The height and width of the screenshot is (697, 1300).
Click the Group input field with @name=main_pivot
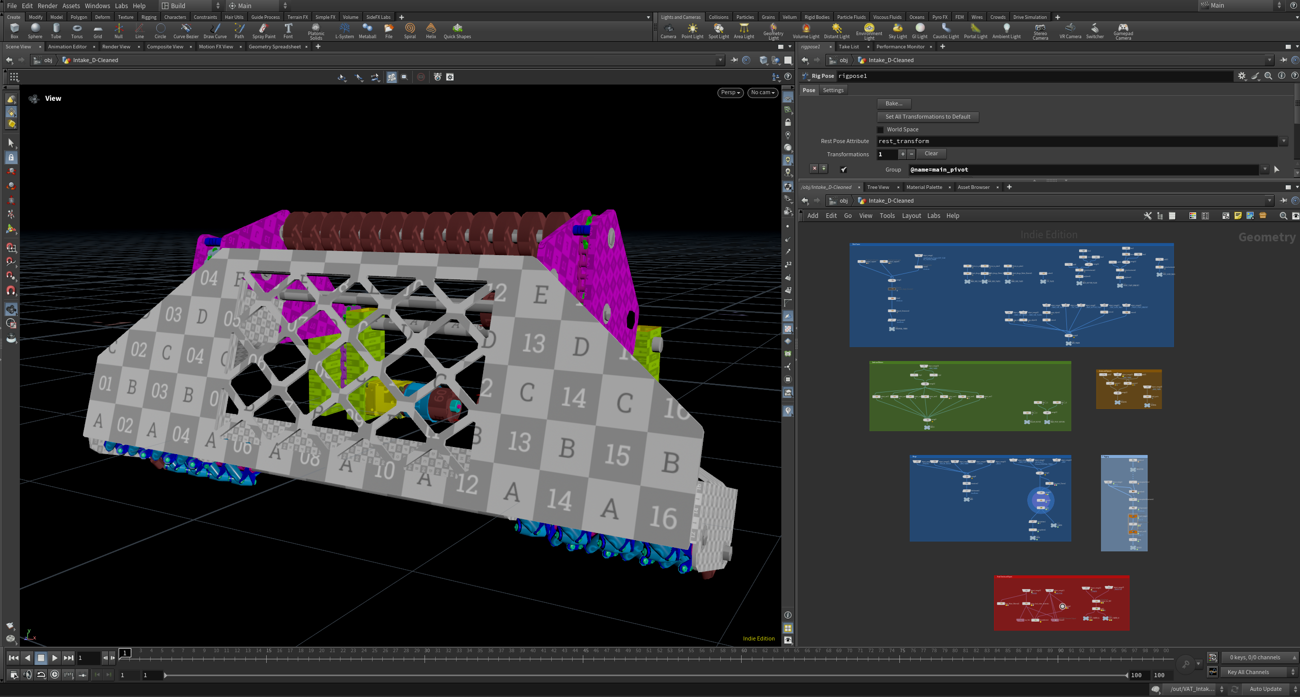[1083, 170]
